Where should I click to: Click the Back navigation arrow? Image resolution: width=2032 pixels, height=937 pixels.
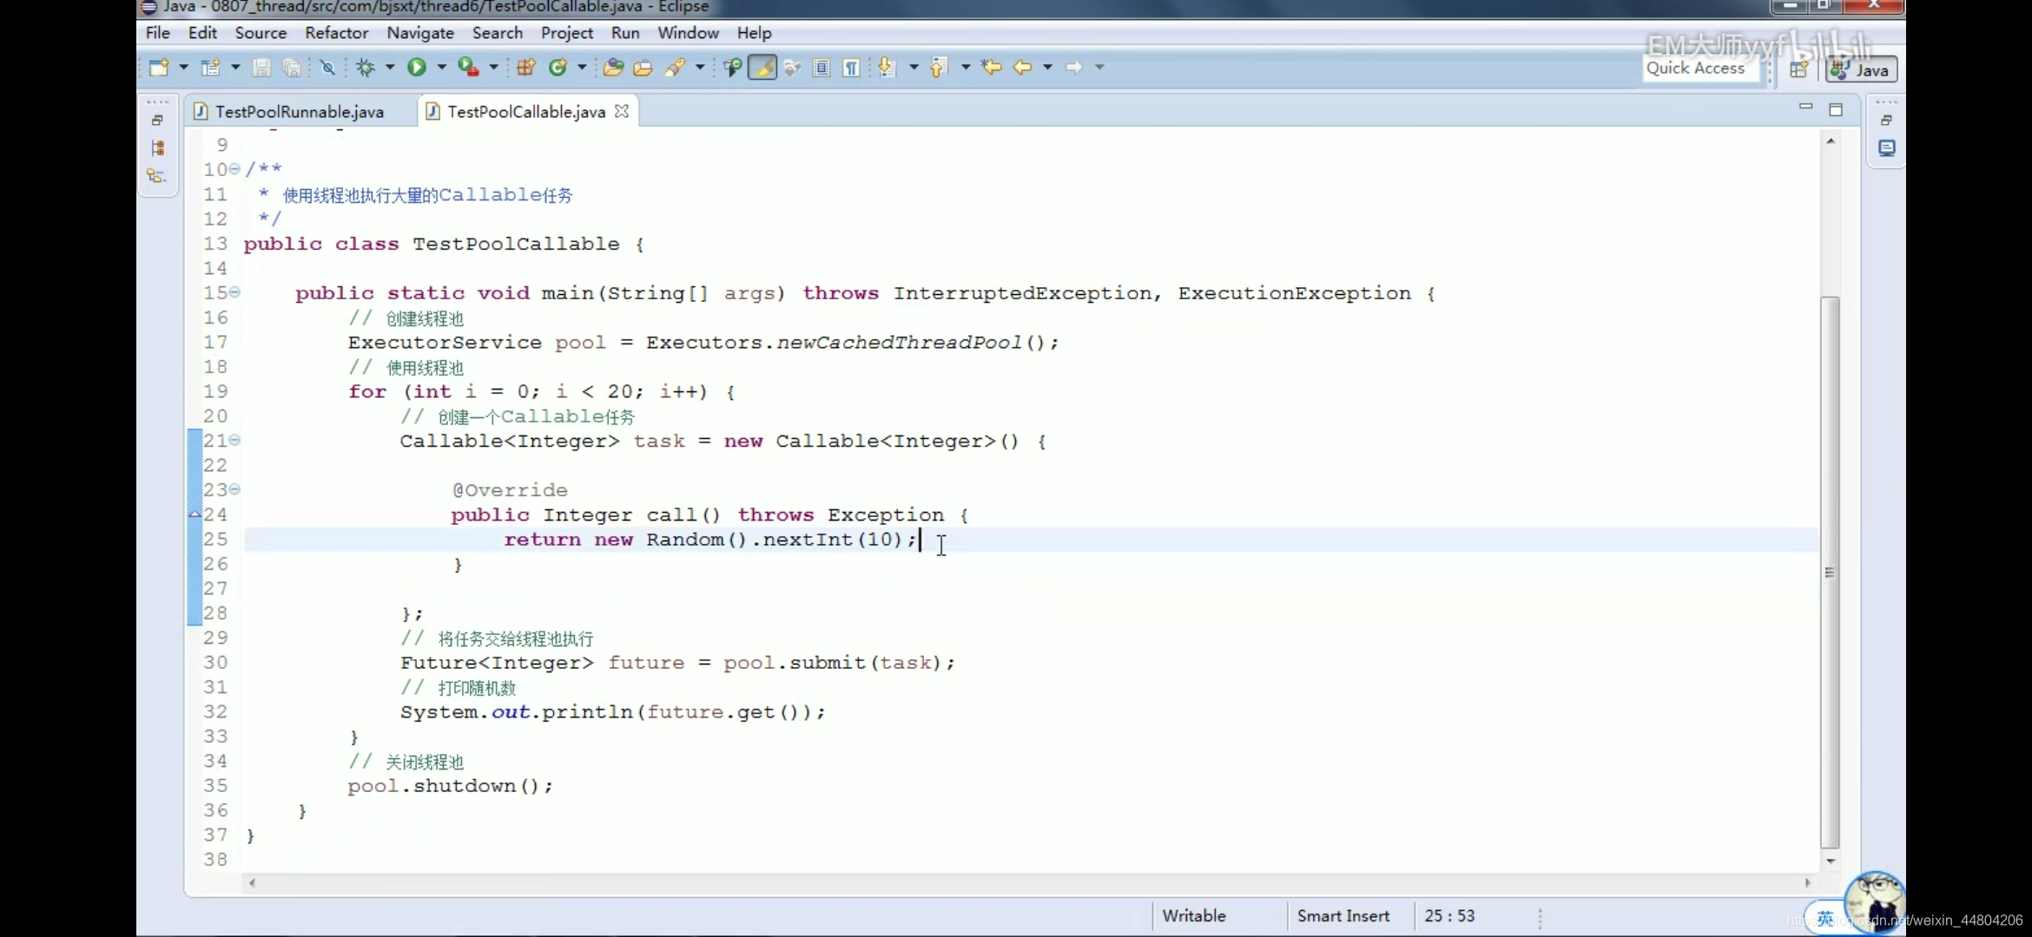1023,68
